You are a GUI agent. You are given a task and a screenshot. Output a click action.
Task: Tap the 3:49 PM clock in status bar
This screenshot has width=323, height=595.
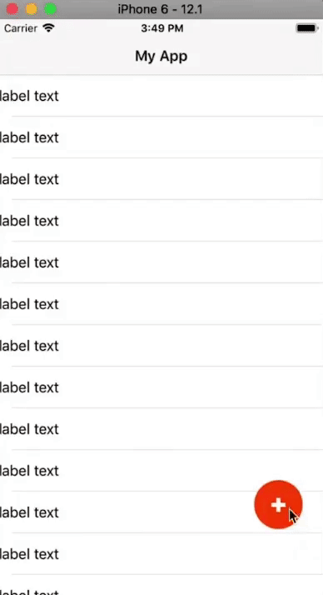coord(161,28)
